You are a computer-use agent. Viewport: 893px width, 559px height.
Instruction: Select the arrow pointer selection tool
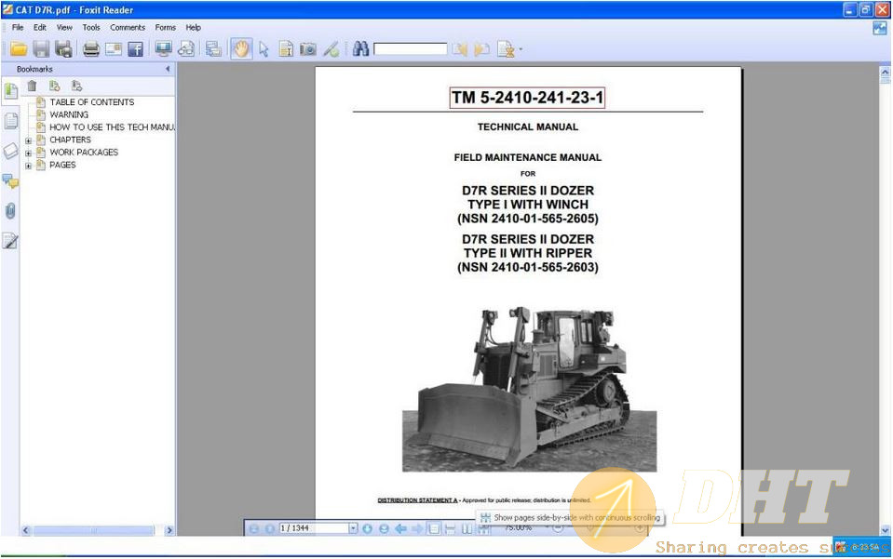coord(264,49)
